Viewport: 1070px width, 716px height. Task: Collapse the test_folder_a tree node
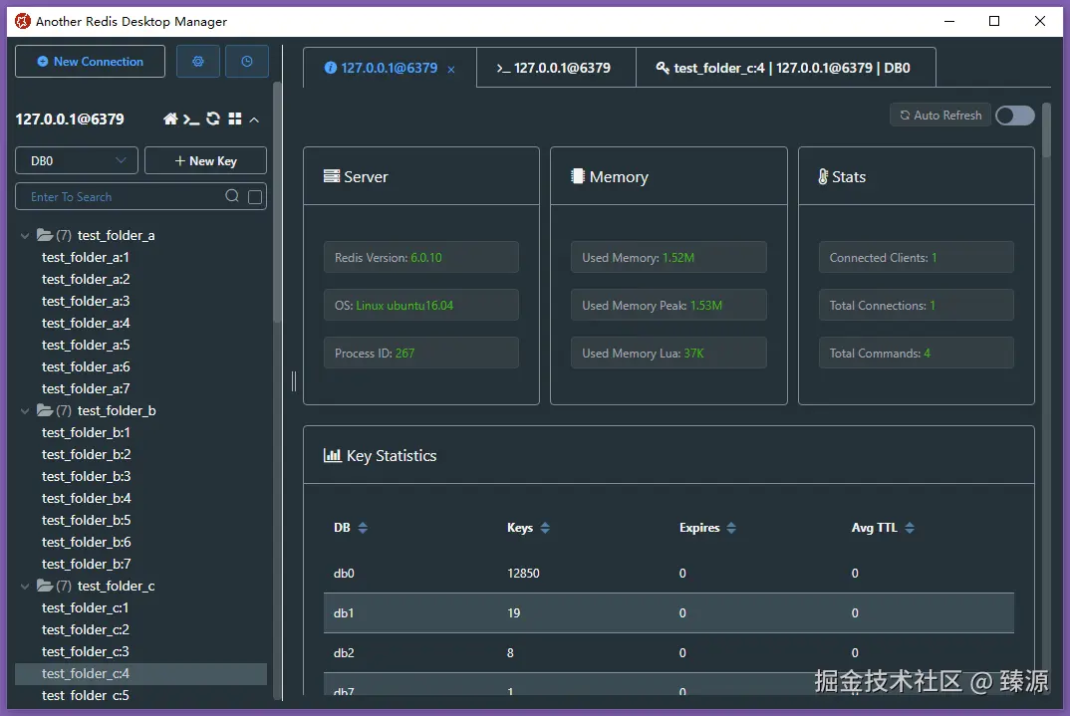(x=25, y=236)
